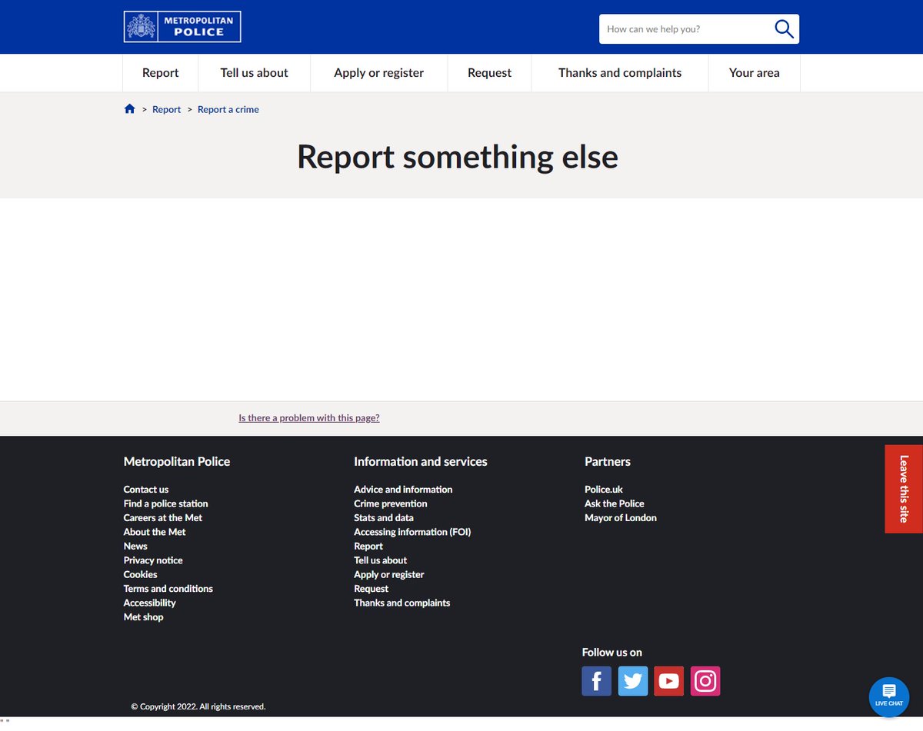This screenshot has height=731, width=923.
Task: Open the Mayor of London link
Action: [621, 518]
